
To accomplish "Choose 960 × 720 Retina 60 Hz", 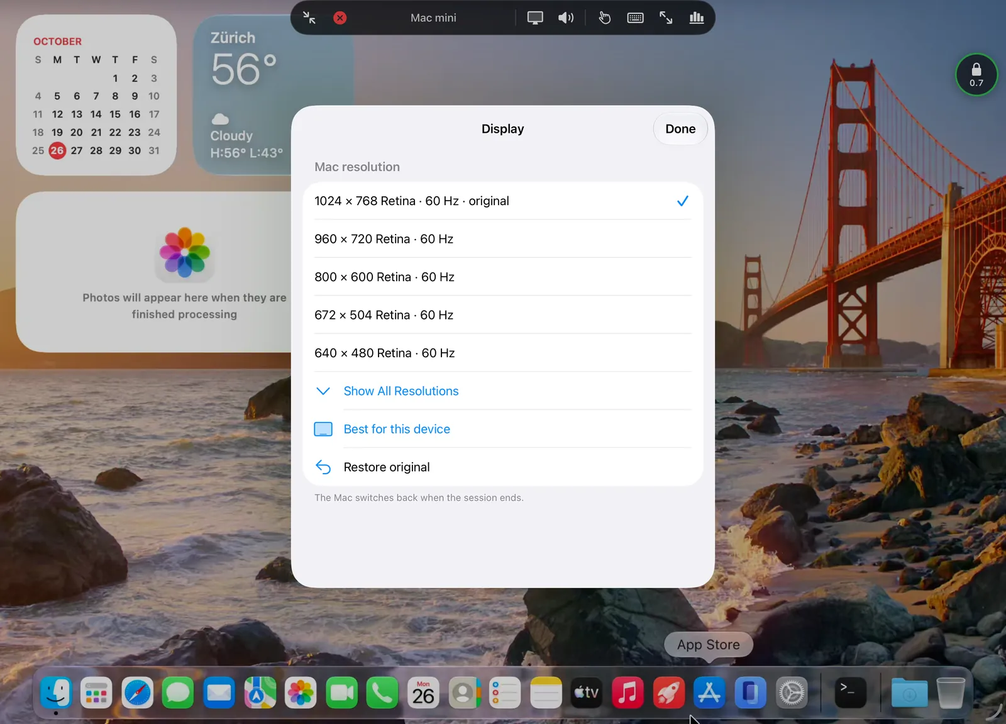I will point(502,239).
